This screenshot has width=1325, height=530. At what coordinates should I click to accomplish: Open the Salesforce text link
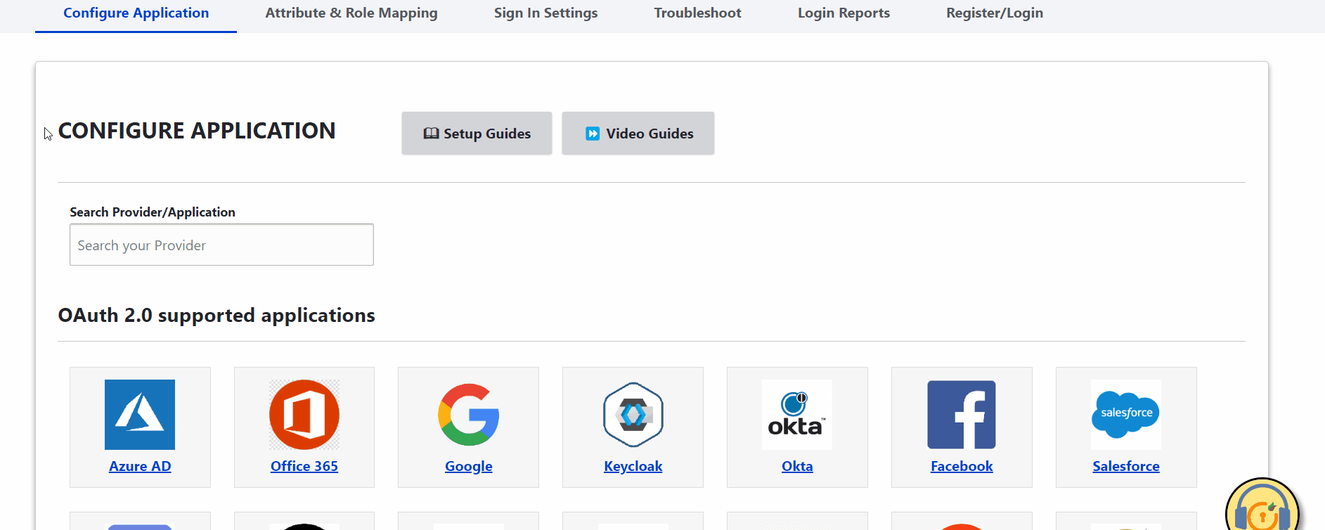pos(1125,467)
